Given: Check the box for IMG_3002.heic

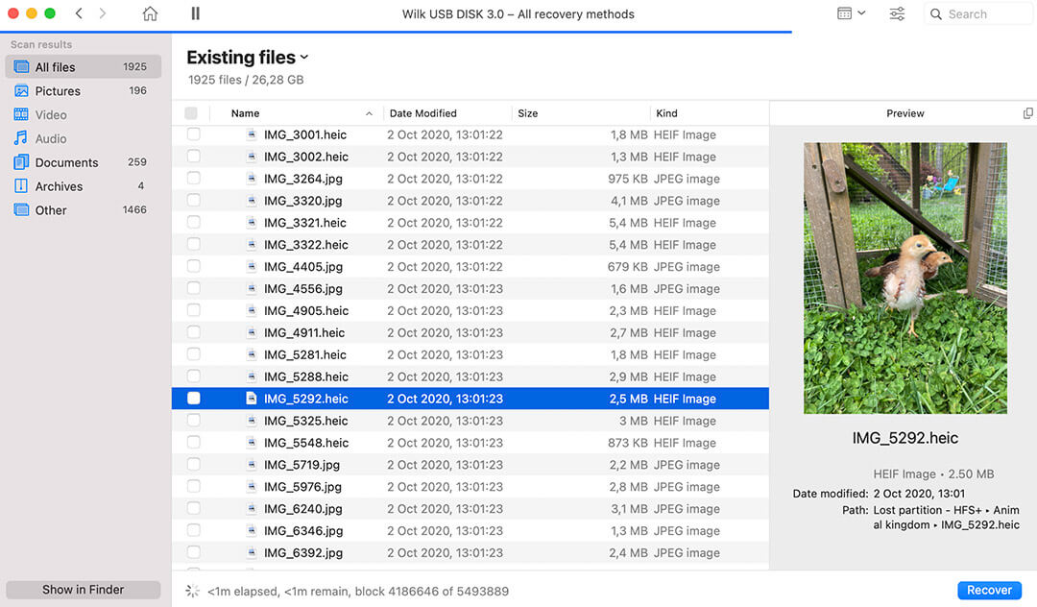Looking at the screenshot, I should tap(193, 156).
